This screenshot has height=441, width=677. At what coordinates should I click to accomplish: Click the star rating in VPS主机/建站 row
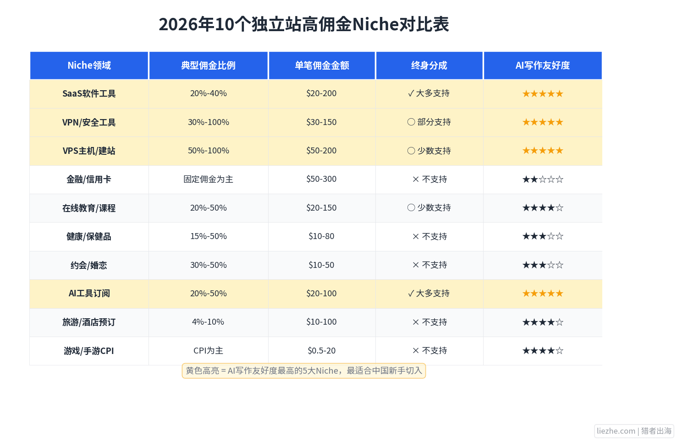543,151
